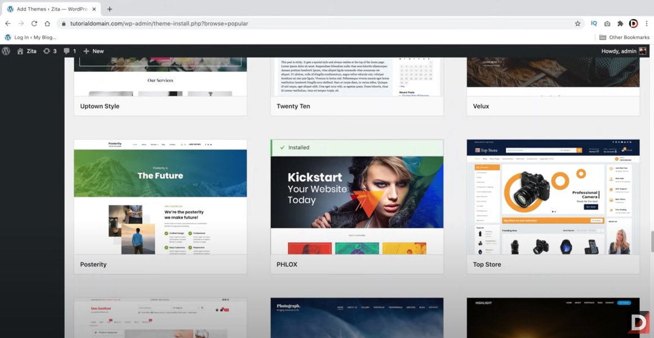Image resolution: width=654 pixels, height=338 pixels.
Task: Open the Highlight theme thumbnail
Action: tap(553, 318)
